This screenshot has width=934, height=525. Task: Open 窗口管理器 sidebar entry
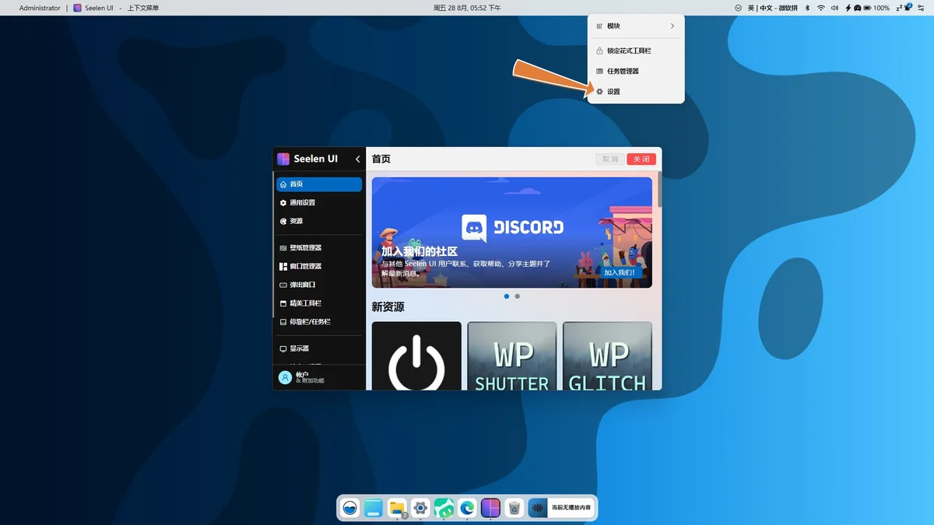[319, 267]
